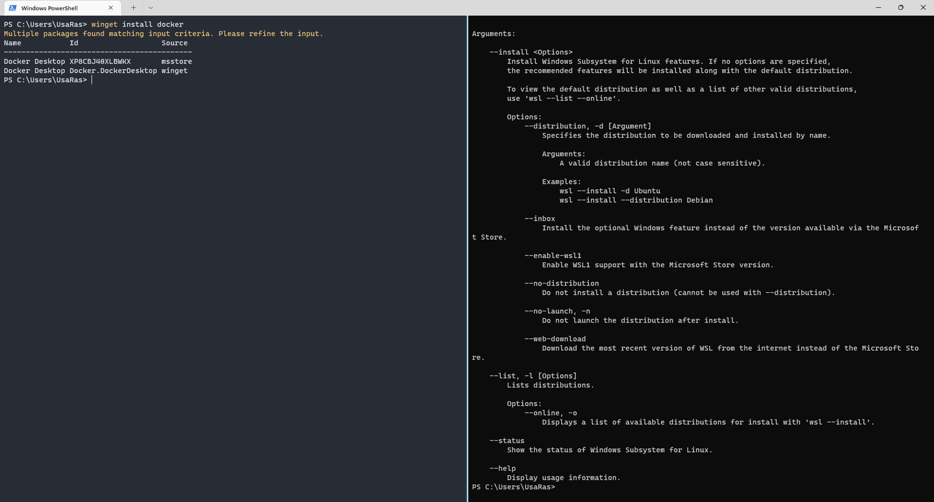
Task: Close the Windows PowerShell tab
Action: [111, 8]
